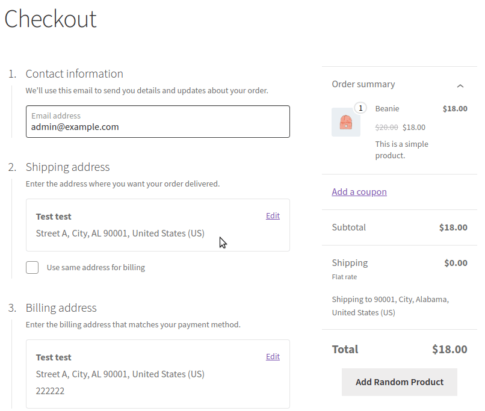
Task: Click the 'Use same address for billing' label text
Action: (96, 268)
